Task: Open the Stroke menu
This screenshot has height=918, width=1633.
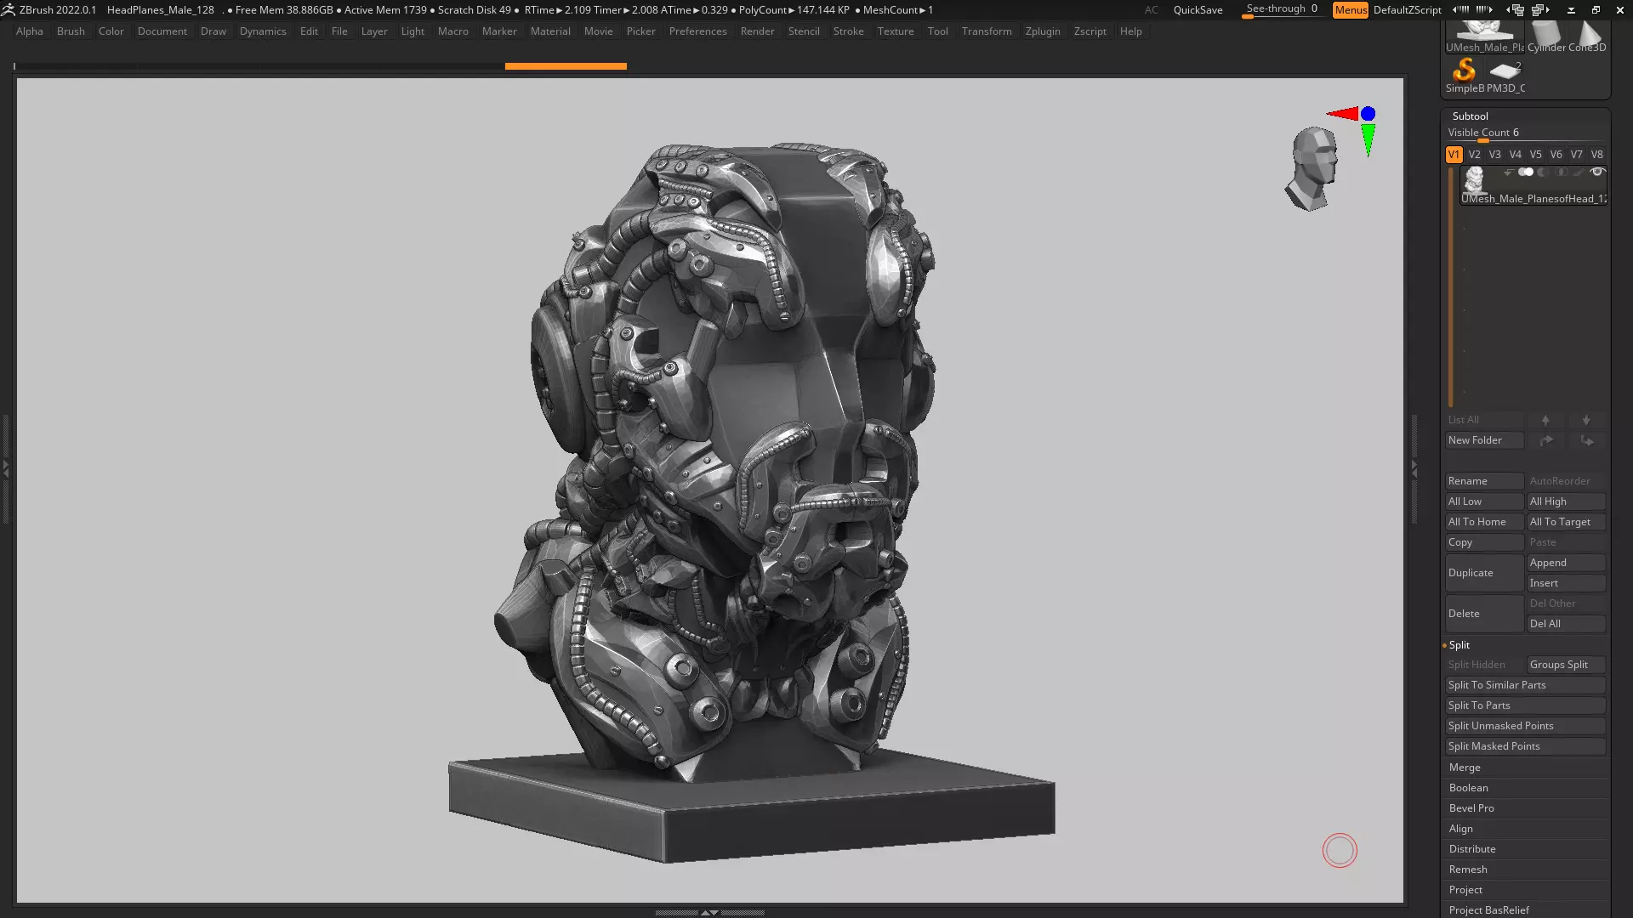Action: (x=848, y=31)
